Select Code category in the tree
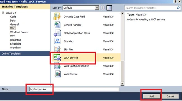 click(13, 17)
